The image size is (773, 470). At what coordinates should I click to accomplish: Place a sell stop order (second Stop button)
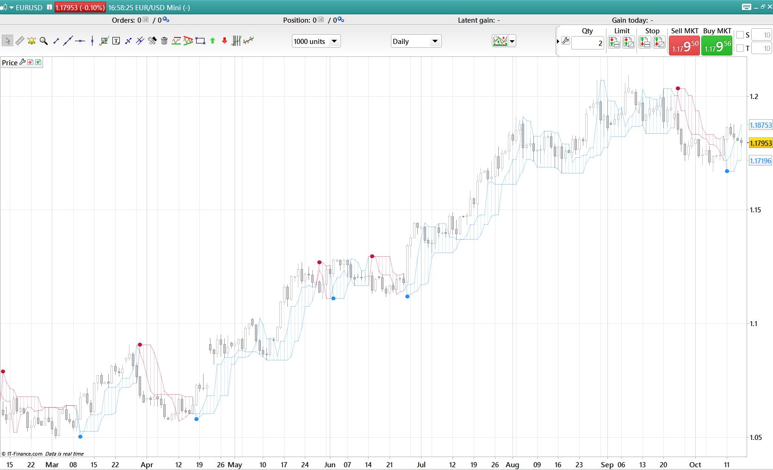click(659, 43)
